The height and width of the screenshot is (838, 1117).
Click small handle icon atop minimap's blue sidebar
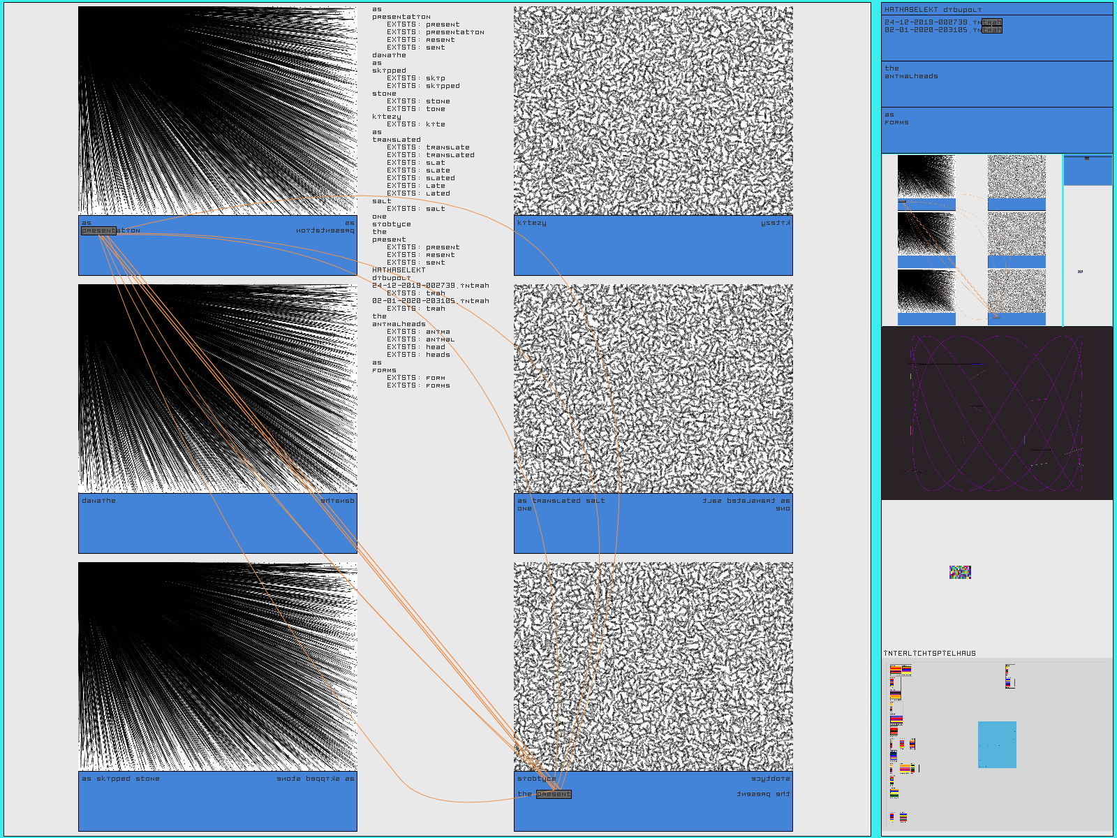[1086, 159]
